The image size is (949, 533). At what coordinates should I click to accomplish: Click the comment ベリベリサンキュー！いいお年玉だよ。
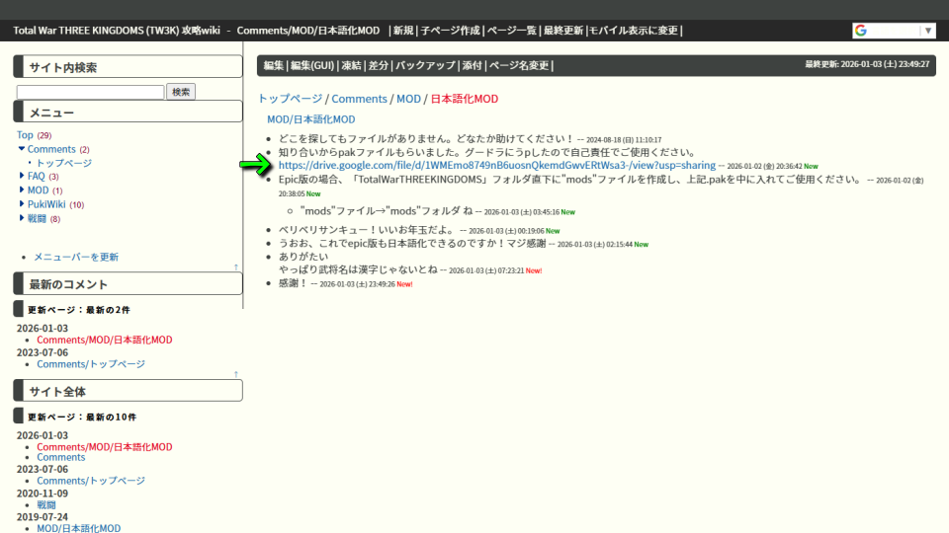368,230
